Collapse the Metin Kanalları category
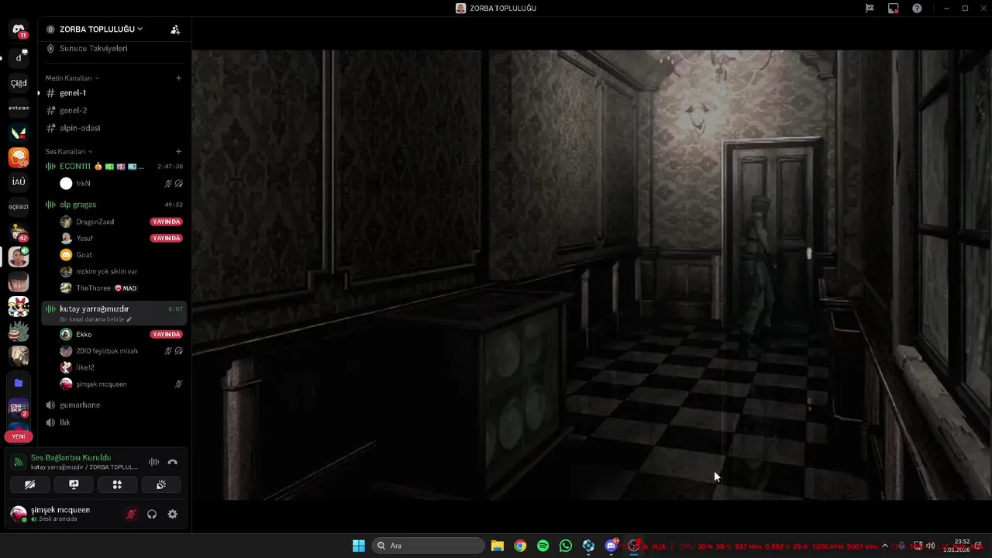 (71, 78)
